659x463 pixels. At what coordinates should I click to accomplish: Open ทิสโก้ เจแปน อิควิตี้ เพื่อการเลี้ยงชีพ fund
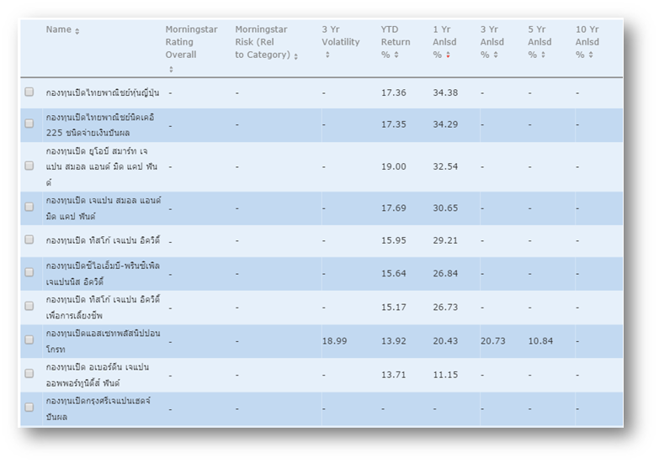tap(103, 307)
